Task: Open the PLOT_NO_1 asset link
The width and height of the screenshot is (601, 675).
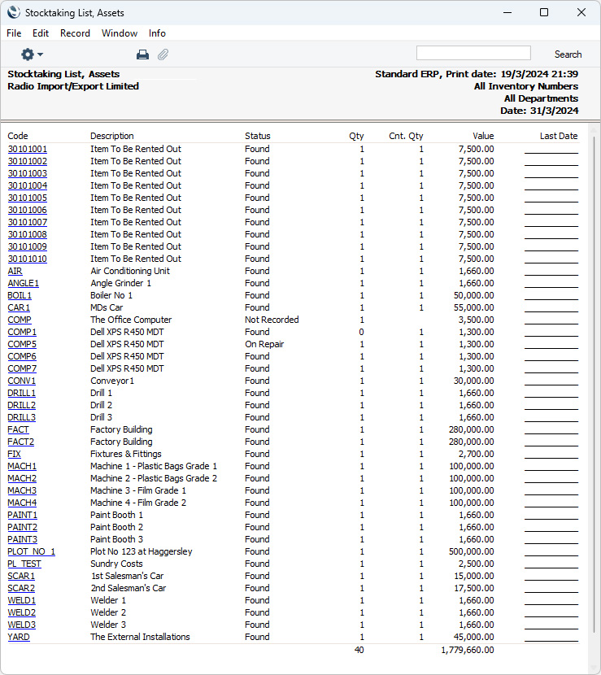Action: point(31,552)
